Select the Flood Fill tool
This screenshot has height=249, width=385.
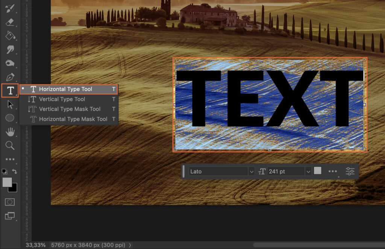click(x=9, y=36)
